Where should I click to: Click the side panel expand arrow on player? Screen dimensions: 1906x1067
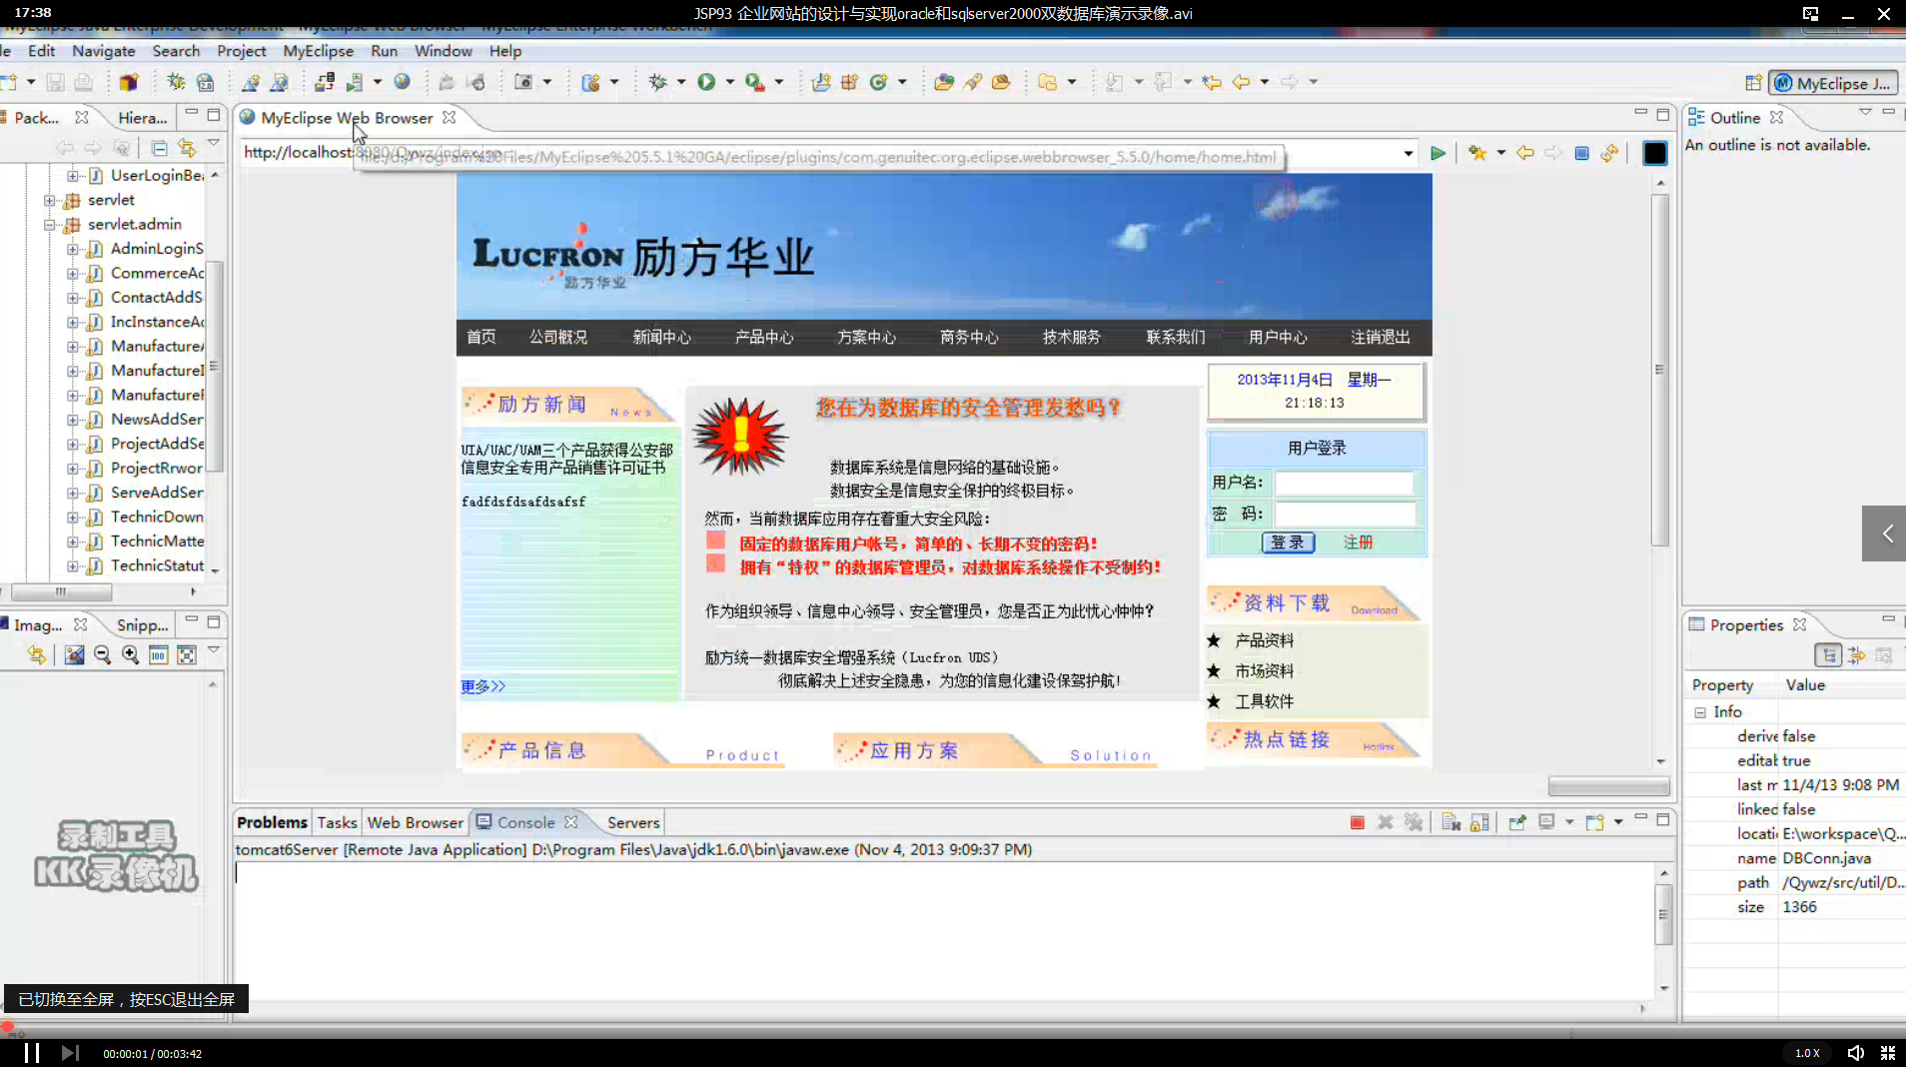point(1886,533)
